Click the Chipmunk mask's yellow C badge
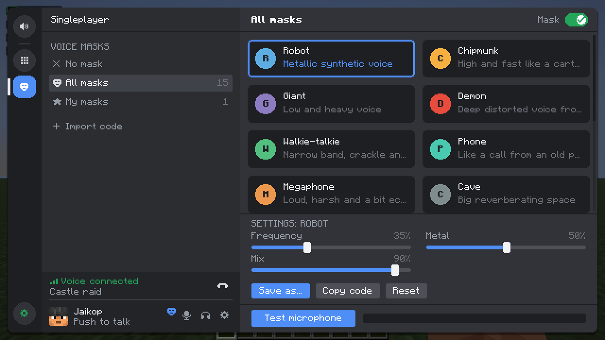Image resolution: width=605 pixels, height=340 pixels. coord(441,59)
